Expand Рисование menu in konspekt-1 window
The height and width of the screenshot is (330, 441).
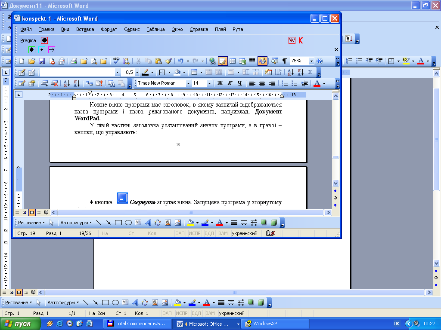click(31, 223)
